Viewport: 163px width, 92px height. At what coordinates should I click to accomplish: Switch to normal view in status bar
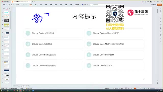126,88
